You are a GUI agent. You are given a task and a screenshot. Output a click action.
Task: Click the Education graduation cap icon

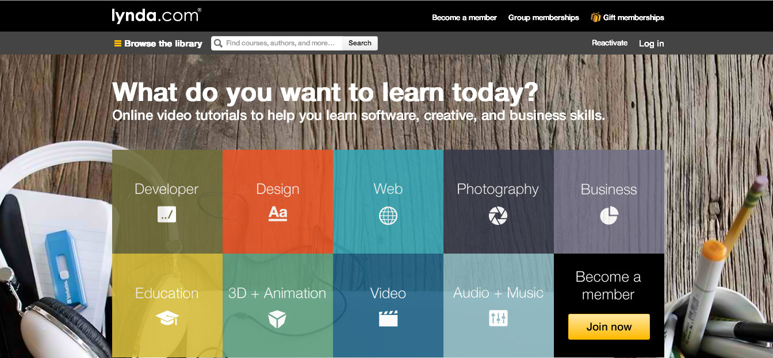coord(167,318)
